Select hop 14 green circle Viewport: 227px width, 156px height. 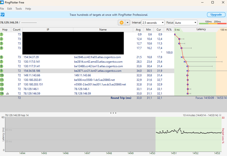[2, 93]
